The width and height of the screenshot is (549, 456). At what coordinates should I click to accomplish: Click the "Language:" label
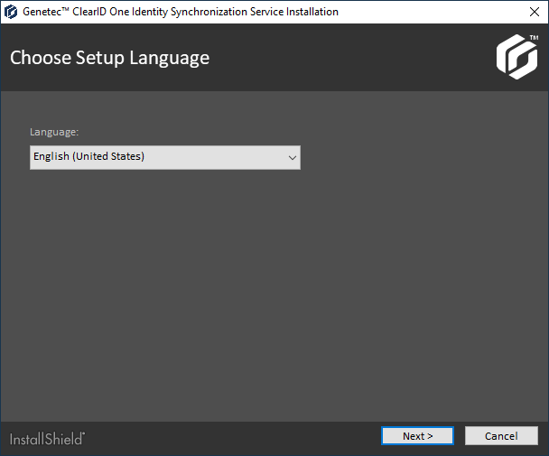tap(54, 132)
